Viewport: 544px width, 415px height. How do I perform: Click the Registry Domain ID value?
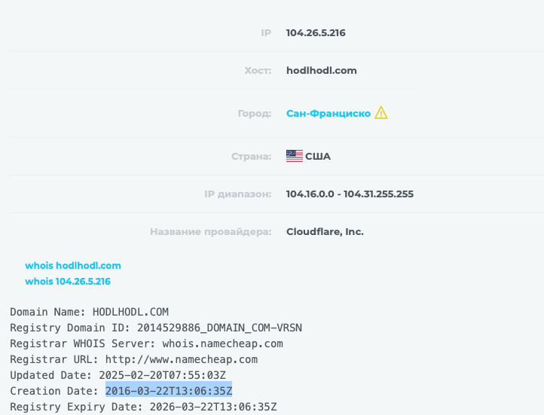(x=219, y=328)
